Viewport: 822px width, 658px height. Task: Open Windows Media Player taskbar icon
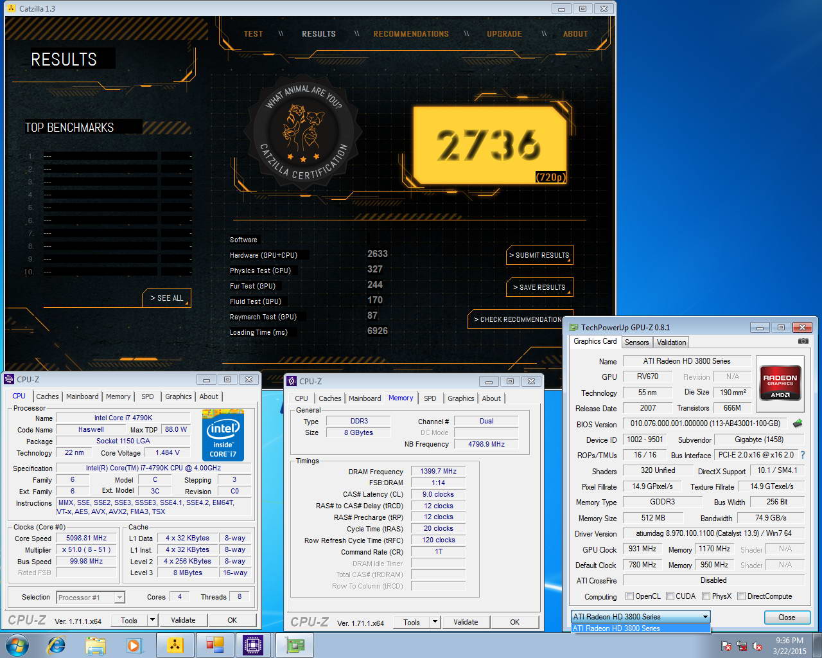134,645
